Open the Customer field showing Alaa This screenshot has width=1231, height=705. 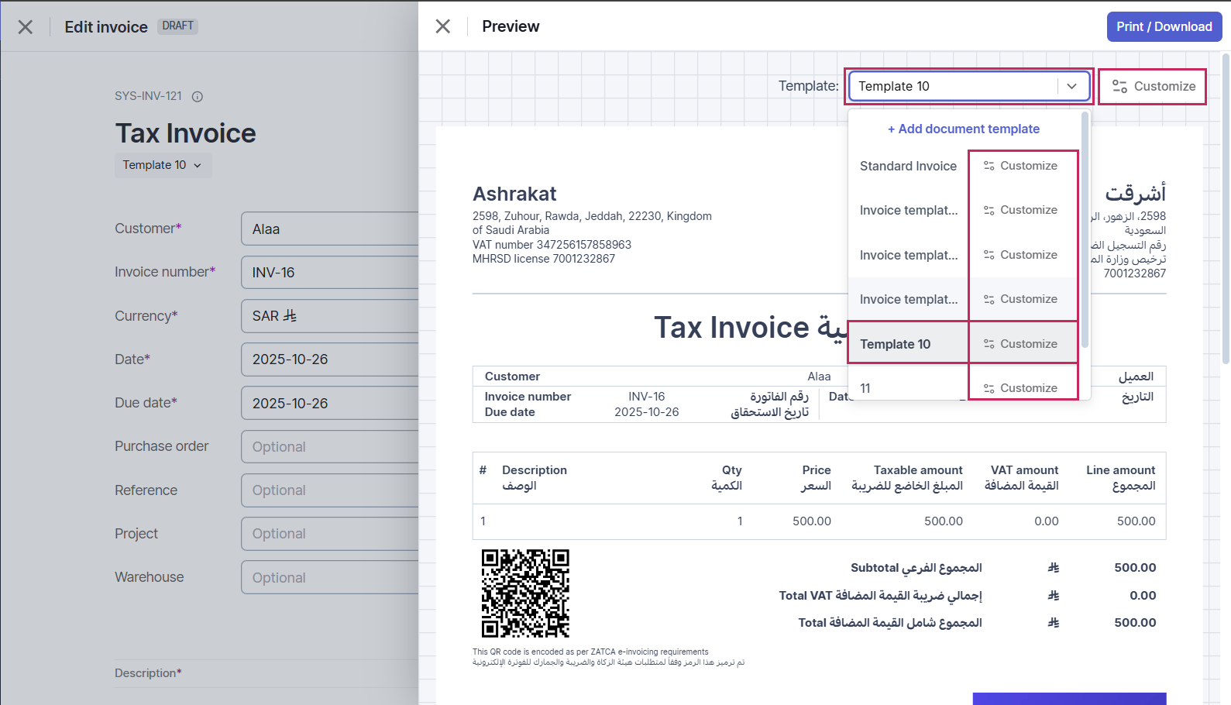click(329, 229)
